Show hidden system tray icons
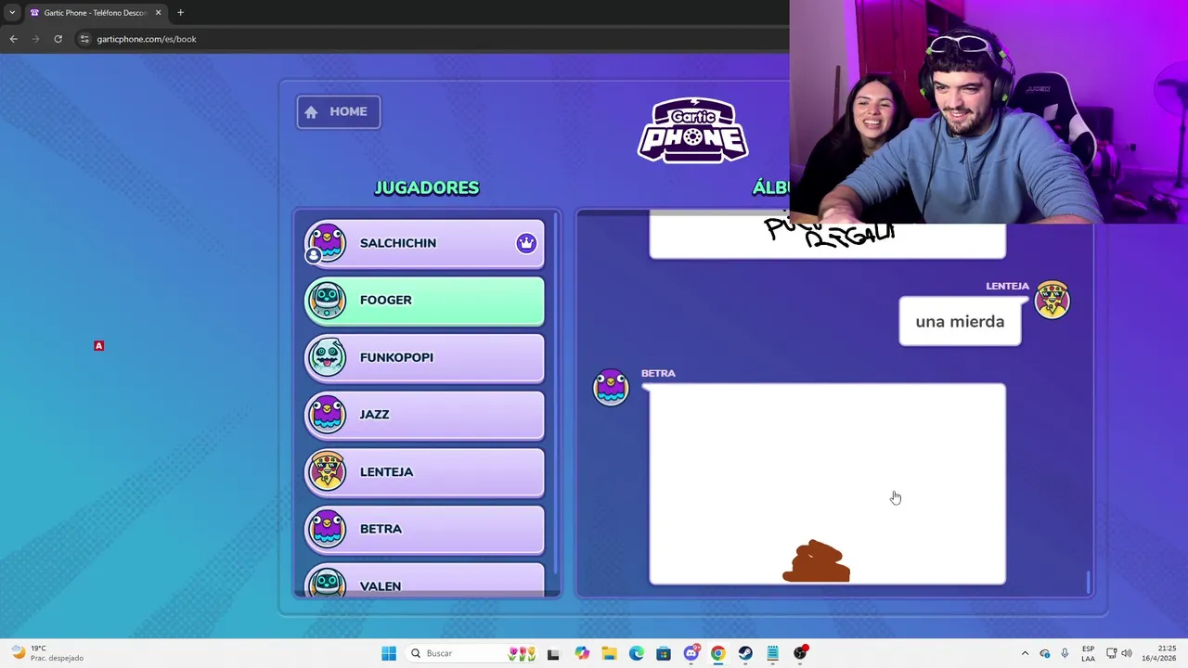Image resolution: width=1188 pixels, height=668 pixels. pos(1025,653)
